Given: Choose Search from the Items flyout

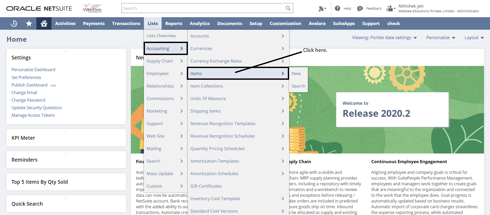Looking at the screenshot, I should (298, 86).
